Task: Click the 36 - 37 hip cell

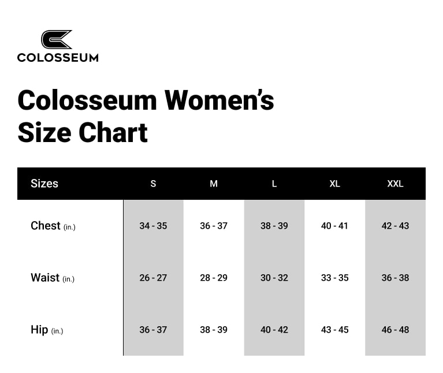Action: point(153,330)
